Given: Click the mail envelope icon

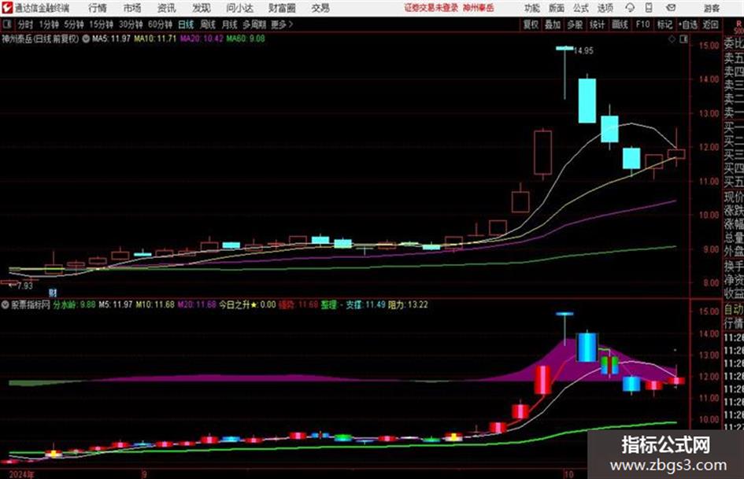Looking at the screenshot, I should [671, 8].
